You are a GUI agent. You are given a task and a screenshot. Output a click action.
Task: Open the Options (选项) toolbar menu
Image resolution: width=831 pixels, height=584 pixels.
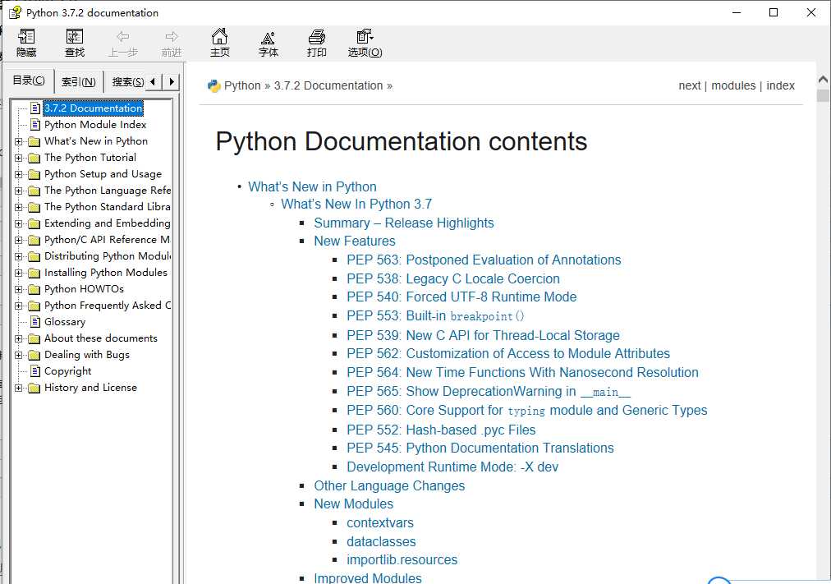(x=365, y=37)
